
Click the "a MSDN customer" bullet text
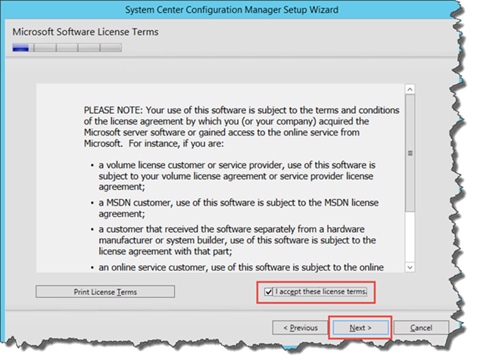point(238,208)
